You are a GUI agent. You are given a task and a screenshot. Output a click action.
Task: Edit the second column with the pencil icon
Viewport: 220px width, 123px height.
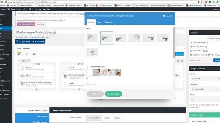[79, 64]
